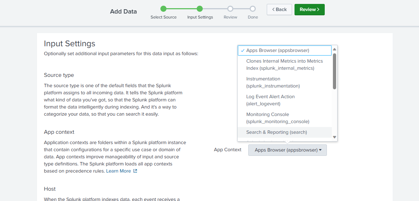Click the Done step circle

pos(253,9)
